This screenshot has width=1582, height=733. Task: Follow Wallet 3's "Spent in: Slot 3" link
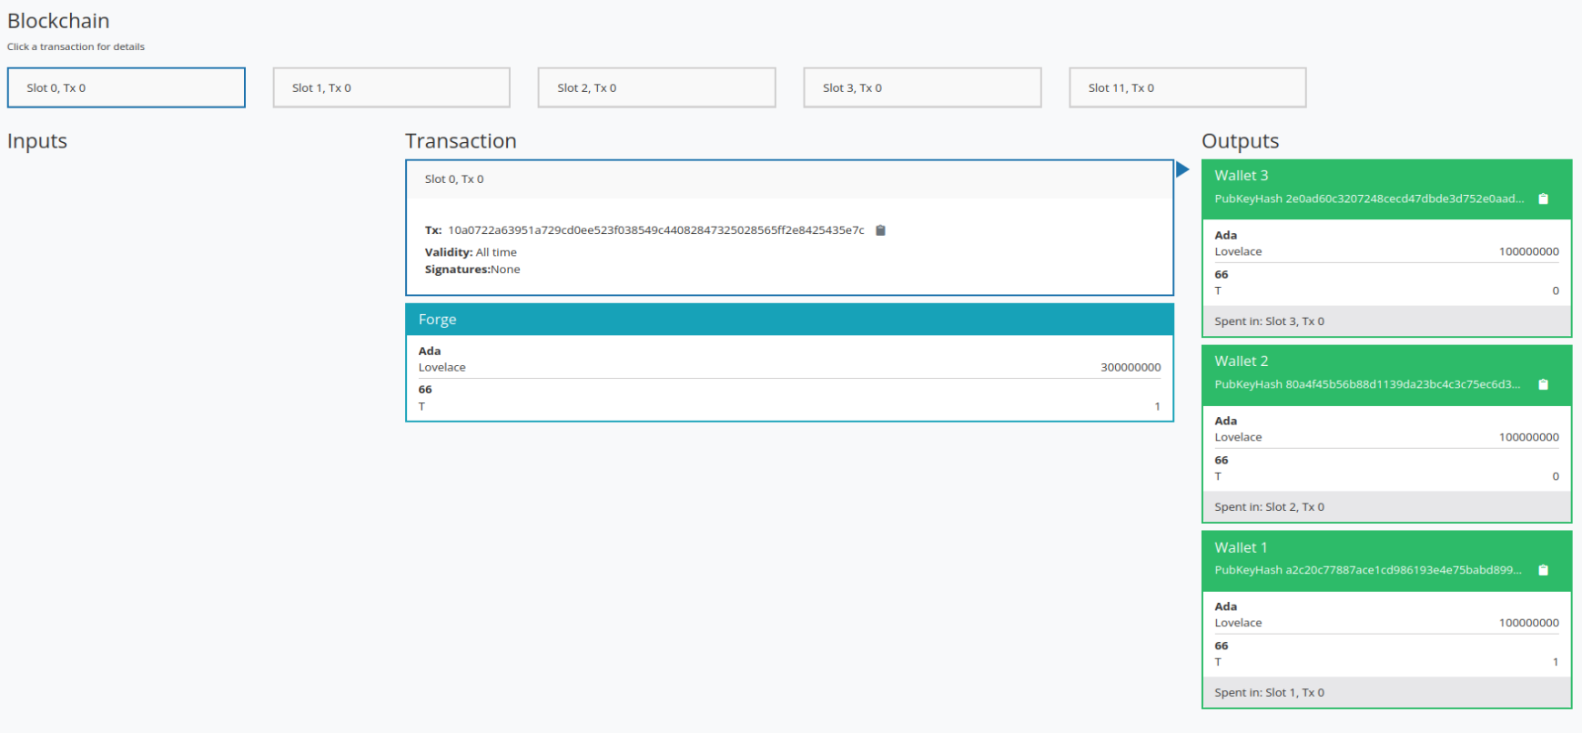tap(1269, 321)
